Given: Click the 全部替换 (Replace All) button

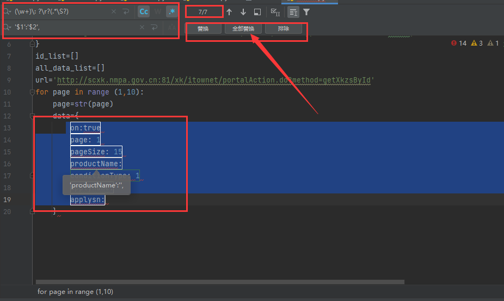Looking at the screenshot, I should coord(243,29).
